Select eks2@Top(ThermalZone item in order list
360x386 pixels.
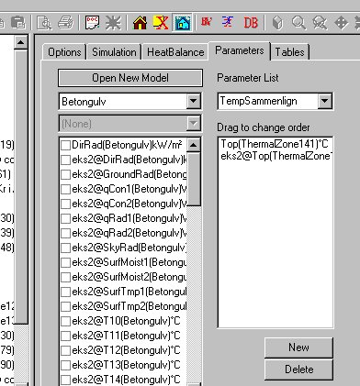pyautogui.click(x=276, y=156)
